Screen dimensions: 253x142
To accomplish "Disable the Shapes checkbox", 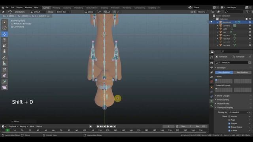I will click(x=229, y=123).
